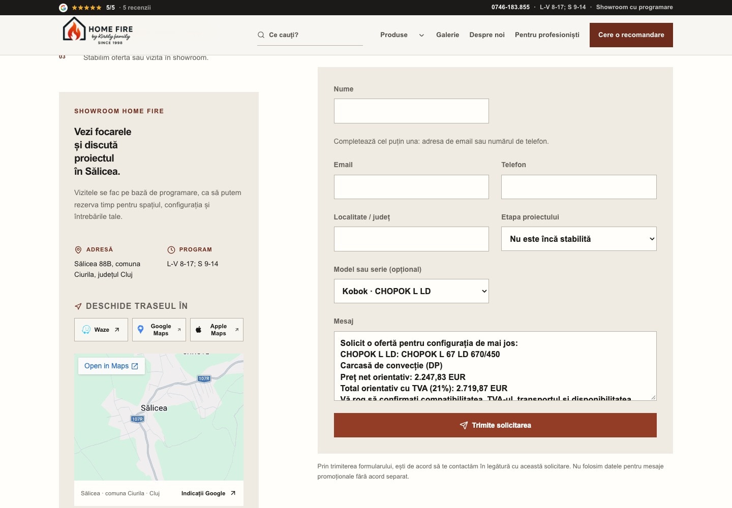Focus the Telefon input field
Screen dimensions: 732x508
(x=578, y=187)
